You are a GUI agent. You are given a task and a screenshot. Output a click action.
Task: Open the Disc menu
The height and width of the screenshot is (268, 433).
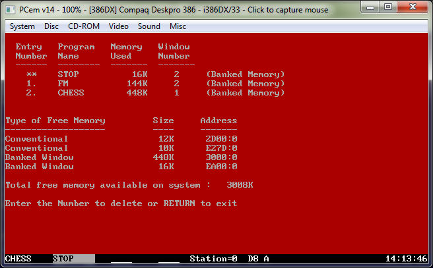tap(51, 26)
